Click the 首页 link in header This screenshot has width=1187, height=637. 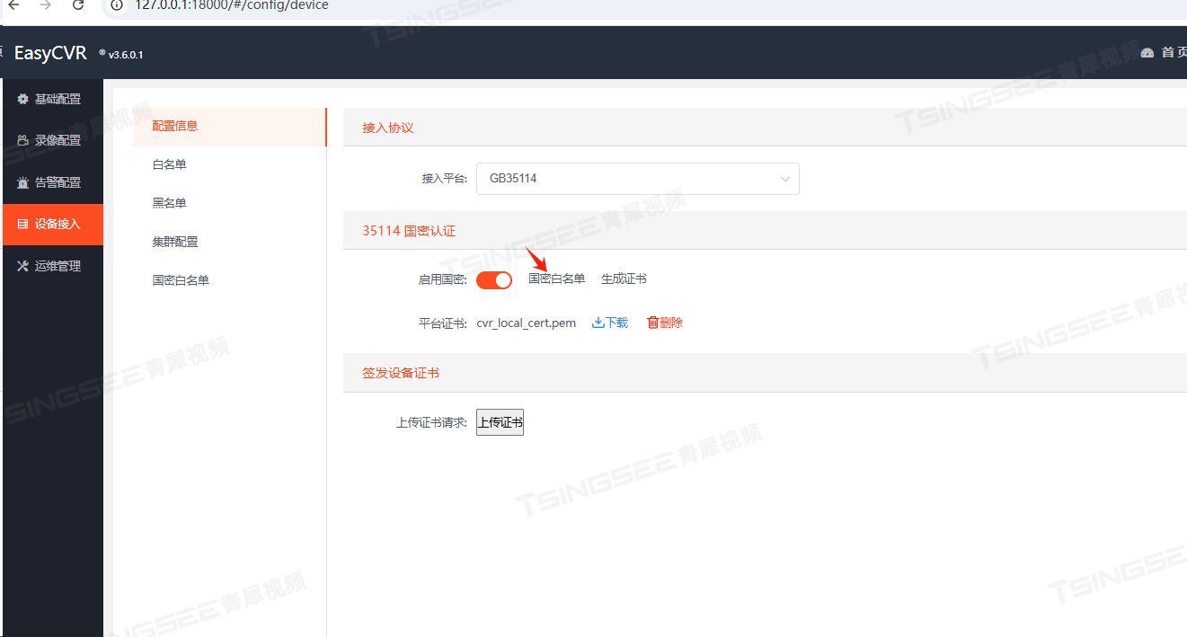tap(1173, 53)
